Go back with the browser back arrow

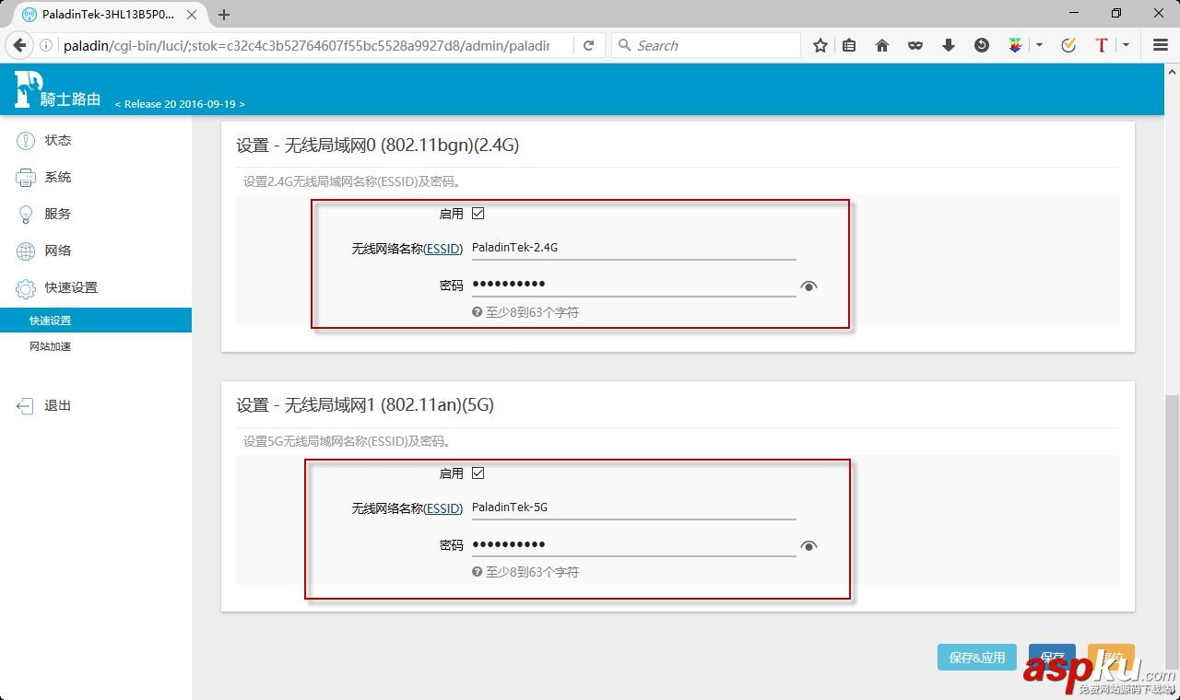pyautogui.click(x=19, y=45)
